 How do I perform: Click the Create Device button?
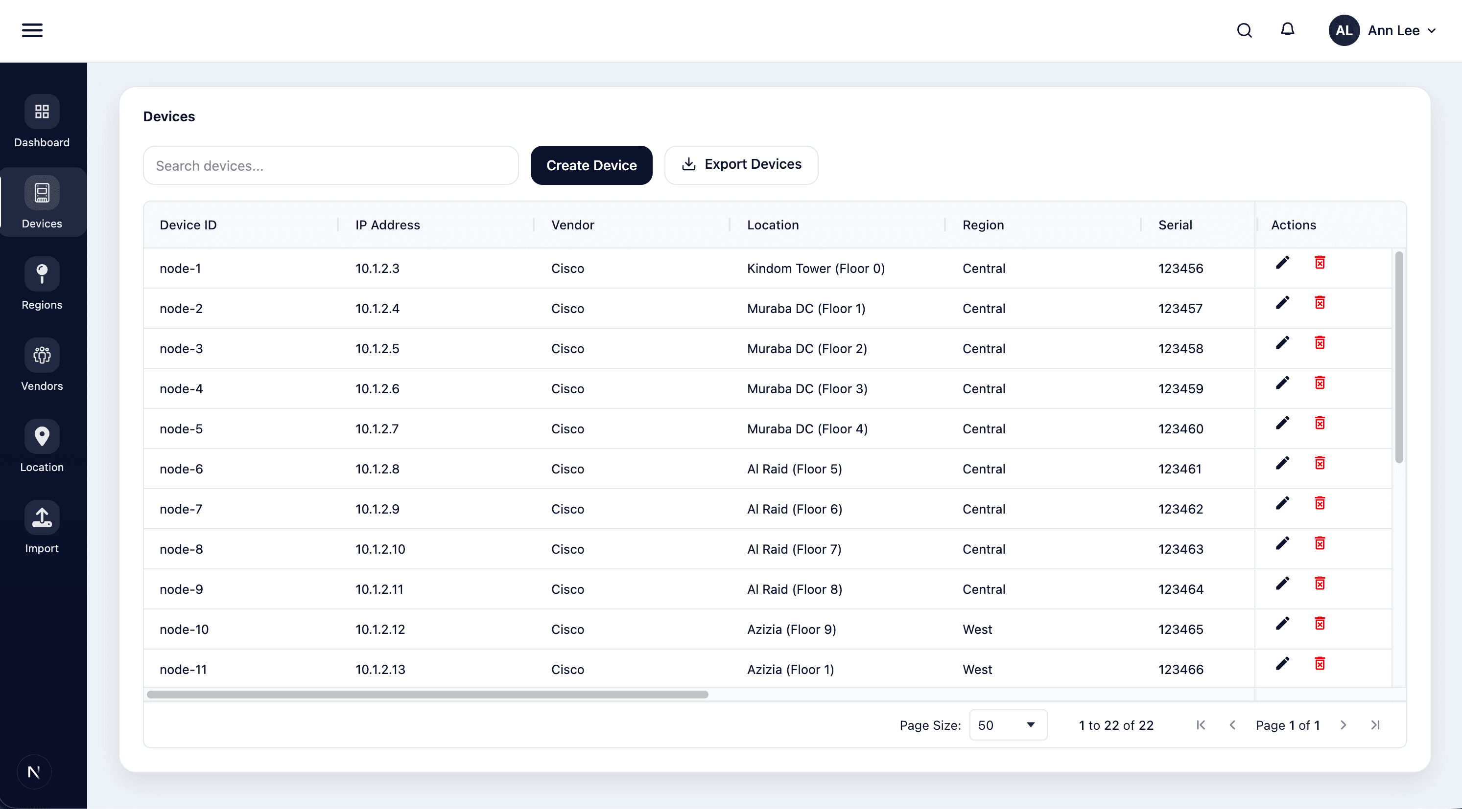[x=591, y=165]
